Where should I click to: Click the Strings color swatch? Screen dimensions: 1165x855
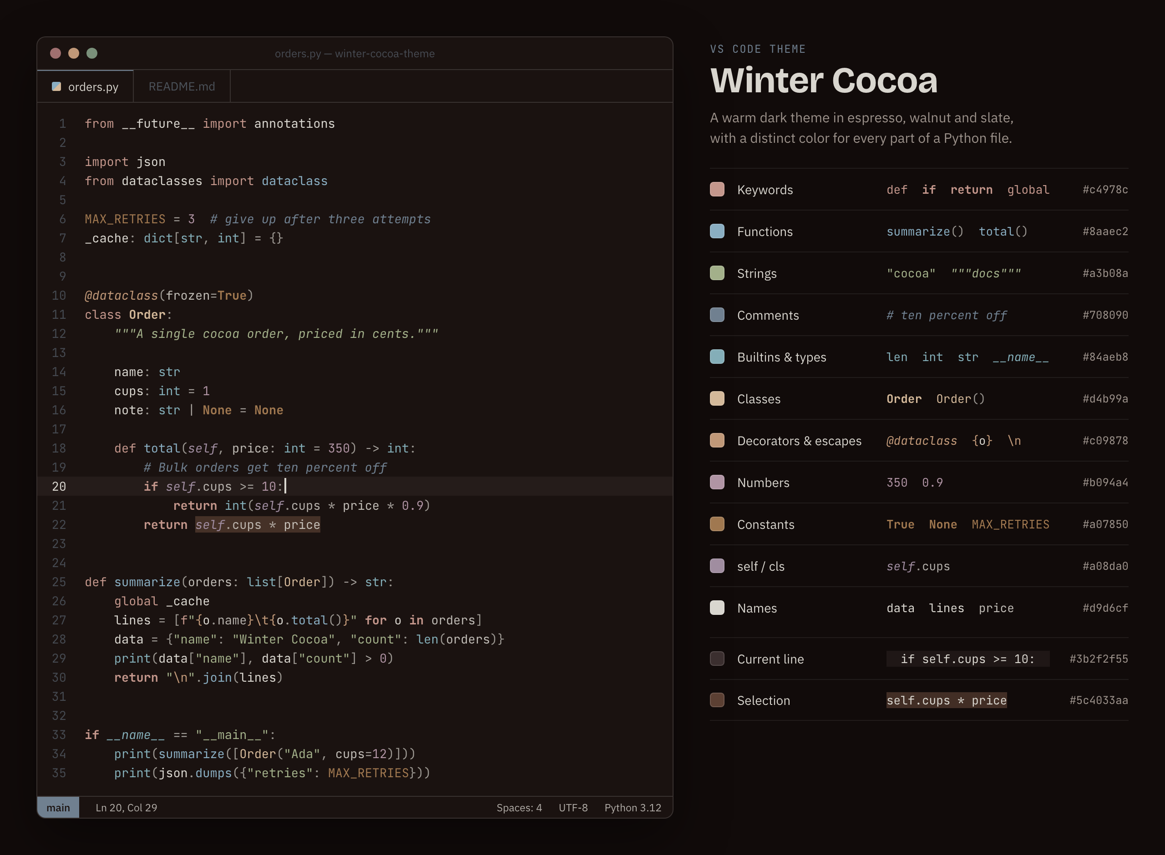[x=717, y=273]
